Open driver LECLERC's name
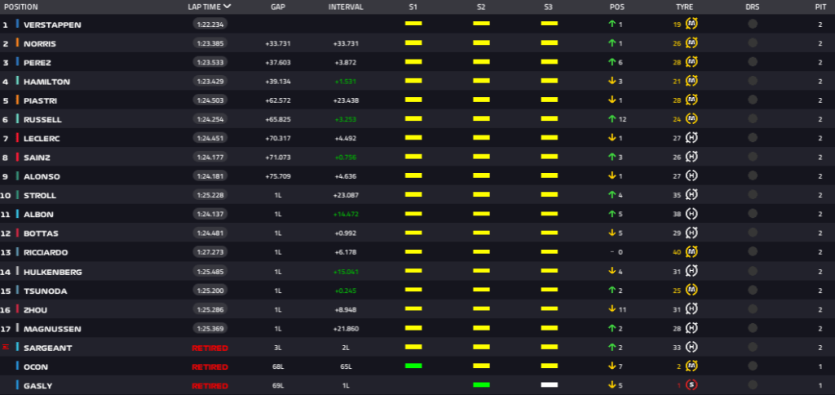 42,139
